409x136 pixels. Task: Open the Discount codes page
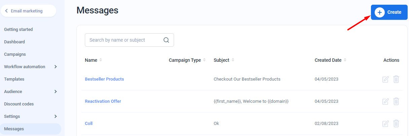click(x=19, y=104)
